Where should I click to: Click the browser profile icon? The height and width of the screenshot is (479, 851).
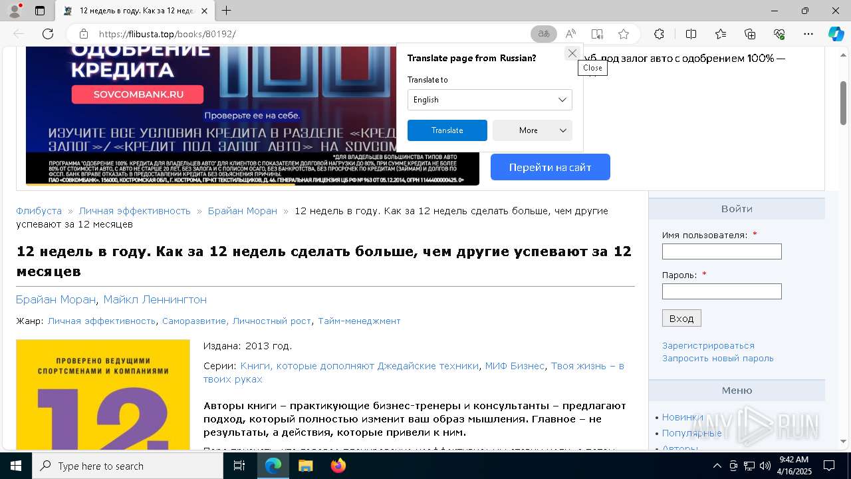coord(14,11)
